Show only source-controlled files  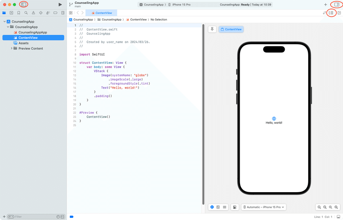coord(63,217)
